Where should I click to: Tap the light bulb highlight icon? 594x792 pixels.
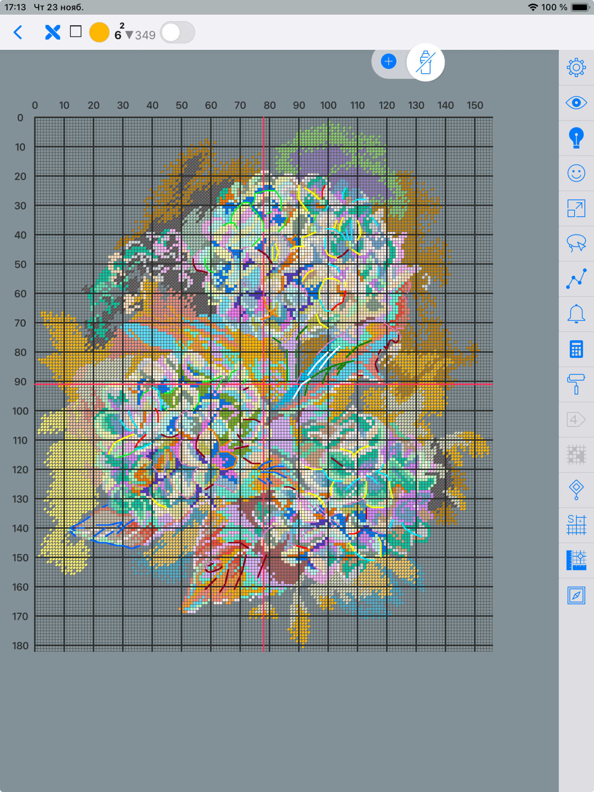(x=576, y=138)
